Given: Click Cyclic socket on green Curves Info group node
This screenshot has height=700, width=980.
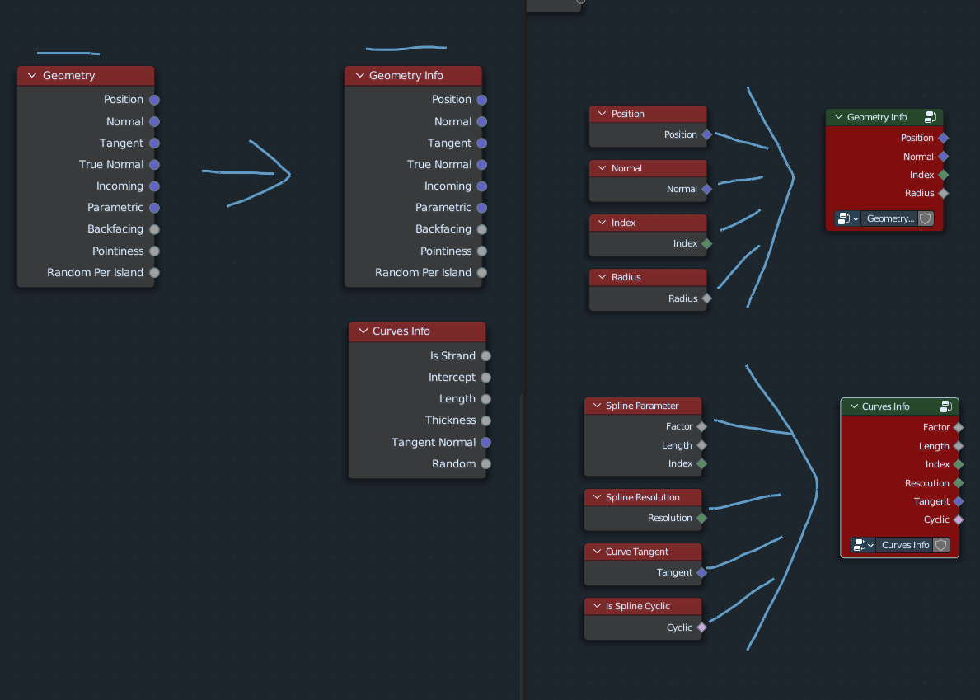Looking at the screenshot, I should [959, 519].
